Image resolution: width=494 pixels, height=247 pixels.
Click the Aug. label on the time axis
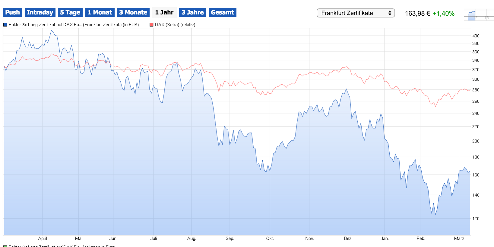(x=192, y=239)
